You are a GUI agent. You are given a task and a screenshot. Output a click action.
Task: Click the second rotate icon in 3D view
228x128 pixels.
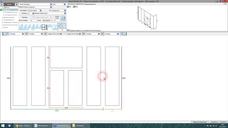coord(74,7)
